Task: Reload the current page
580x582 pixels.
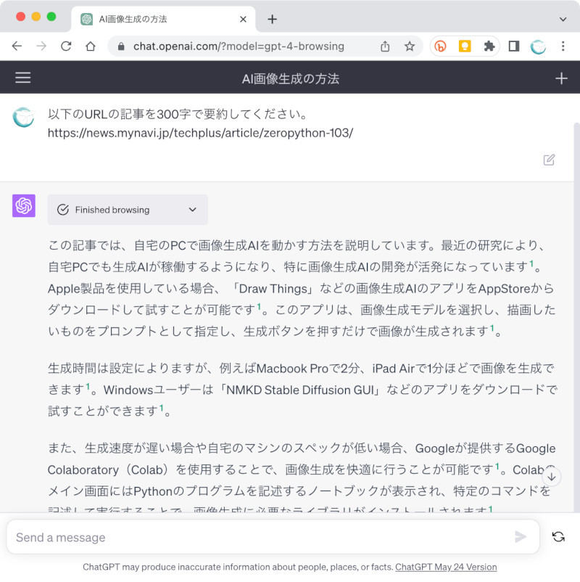Action: 66,46
